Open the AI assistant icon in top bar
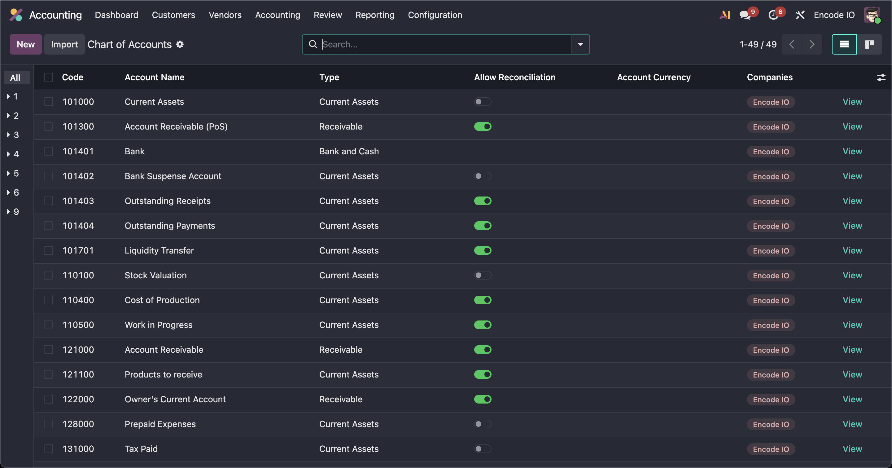 coord(724,15)
